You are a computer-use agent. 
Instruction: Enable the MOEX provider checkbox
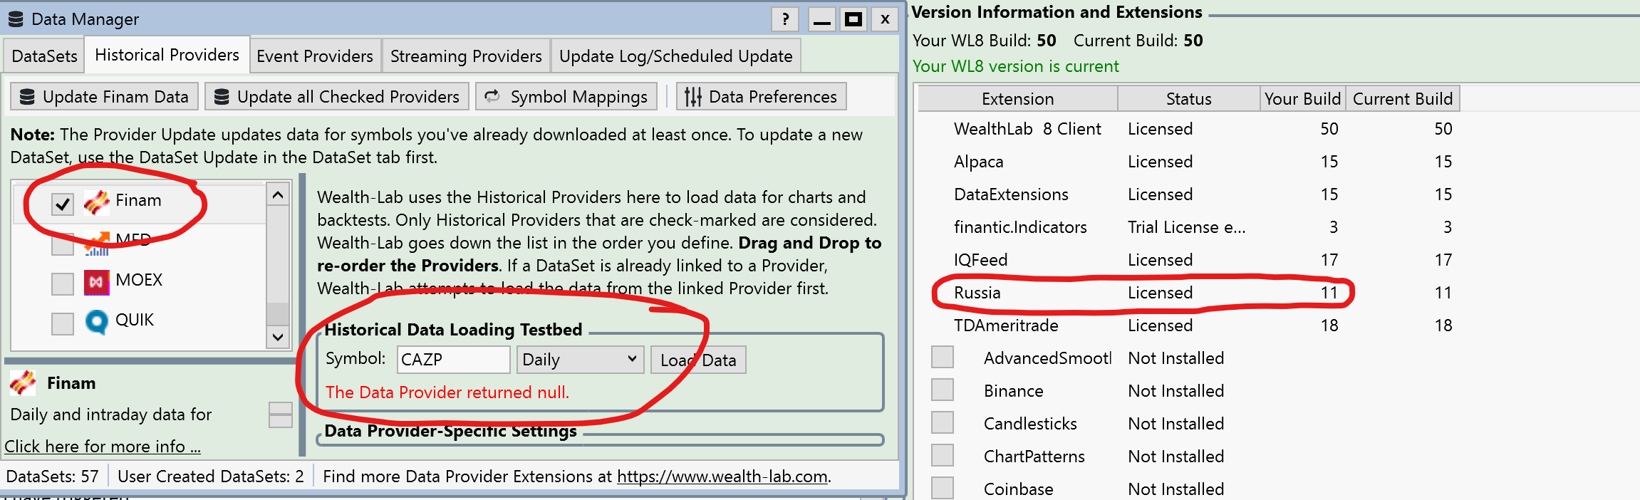tap(63, 283)
